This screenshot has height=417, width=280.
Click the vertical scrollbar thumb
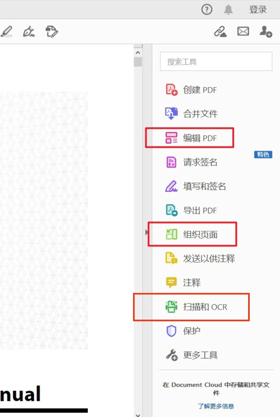tap(138, 62)
